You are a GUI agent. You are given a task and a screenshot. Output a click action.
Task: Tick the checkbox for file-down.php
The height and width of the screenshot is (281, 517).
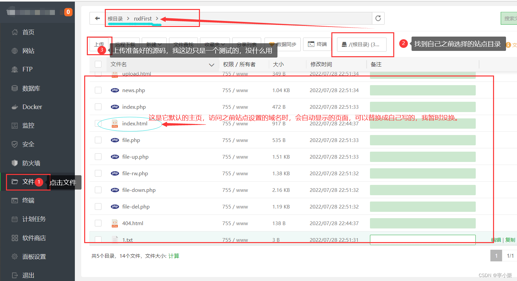pyautogui.click(x=98, y=190)
